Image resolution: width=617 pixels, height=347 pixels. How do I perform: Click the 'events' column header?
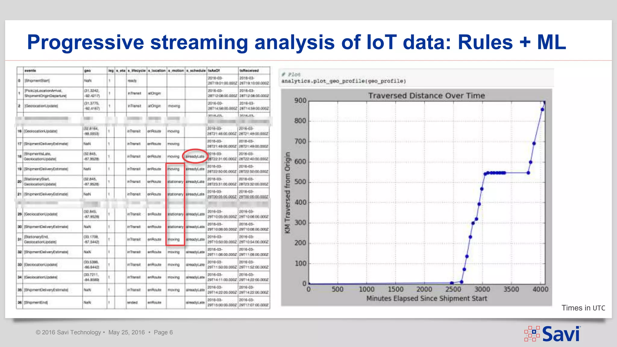click(x=30, y=70)
